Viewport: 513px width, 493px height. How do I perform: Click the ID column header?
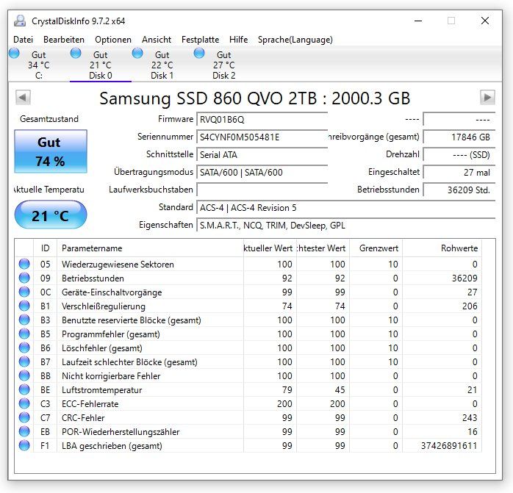pos(45,248)
